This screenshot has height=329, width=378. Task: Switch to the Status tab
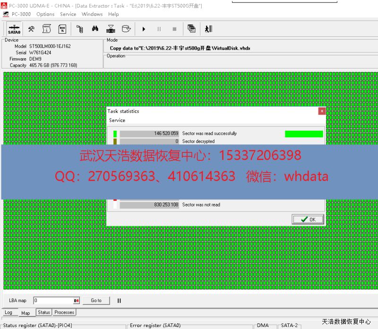coord(44,312)
